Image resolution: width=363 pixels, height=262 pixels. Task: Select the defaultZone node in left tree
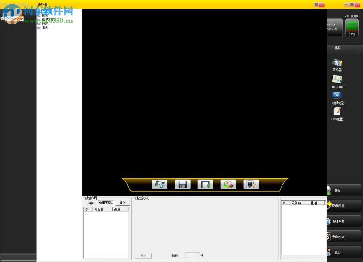(x=14, y=19)
